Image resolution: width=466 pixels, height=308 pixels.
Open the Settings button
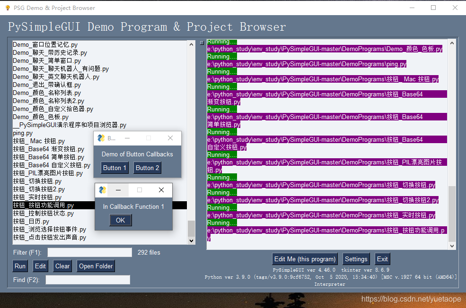(356, 259)
